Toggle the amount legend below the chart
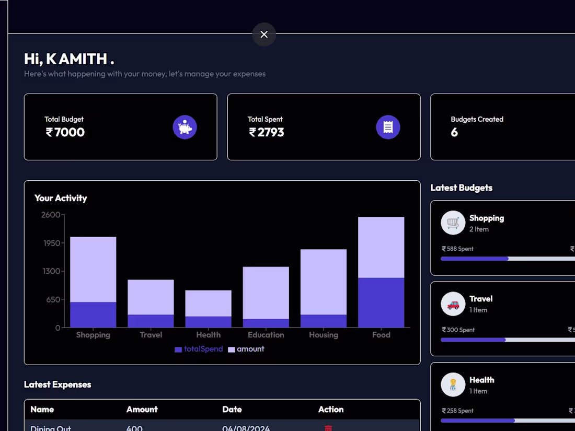This screenshot has width=575, height=431. coord(246,349)
